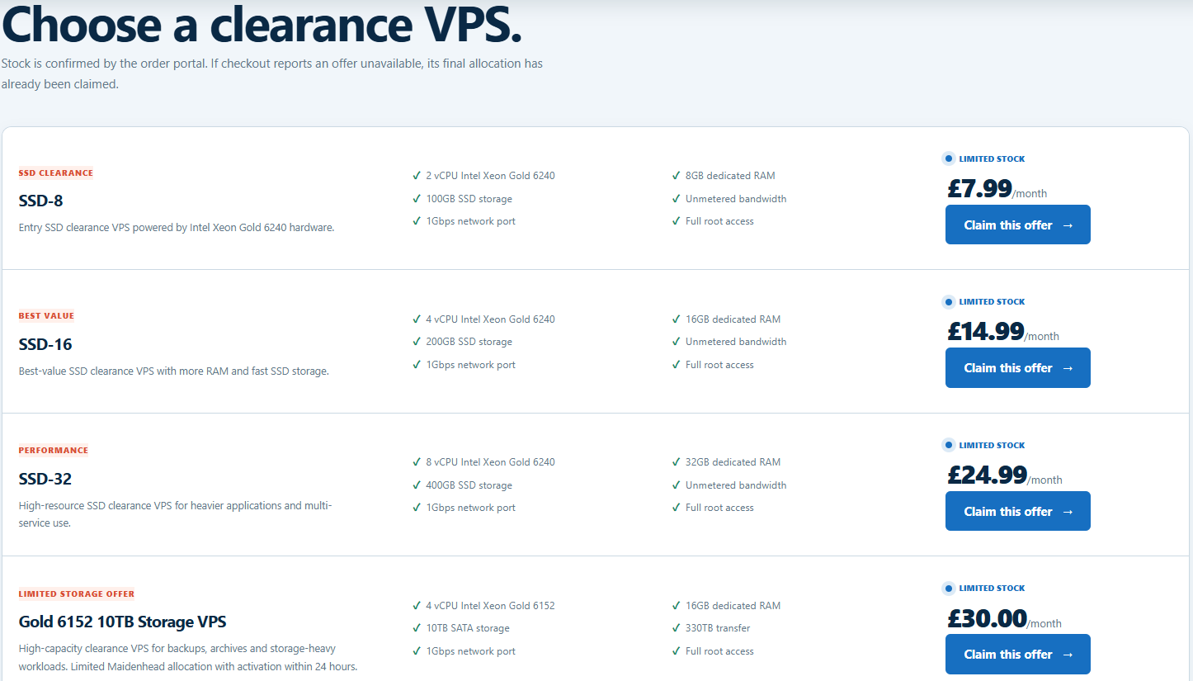This screenshot has height=681, width=1193.
Task: Claim the Gold 6152 10TB Storage offer
Action: (1017, 654)
